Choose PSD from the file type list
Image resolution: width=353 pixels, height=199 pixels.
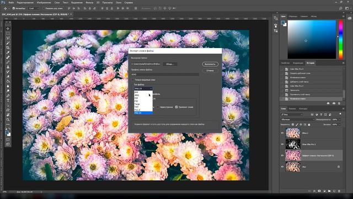tap(143, 101)
